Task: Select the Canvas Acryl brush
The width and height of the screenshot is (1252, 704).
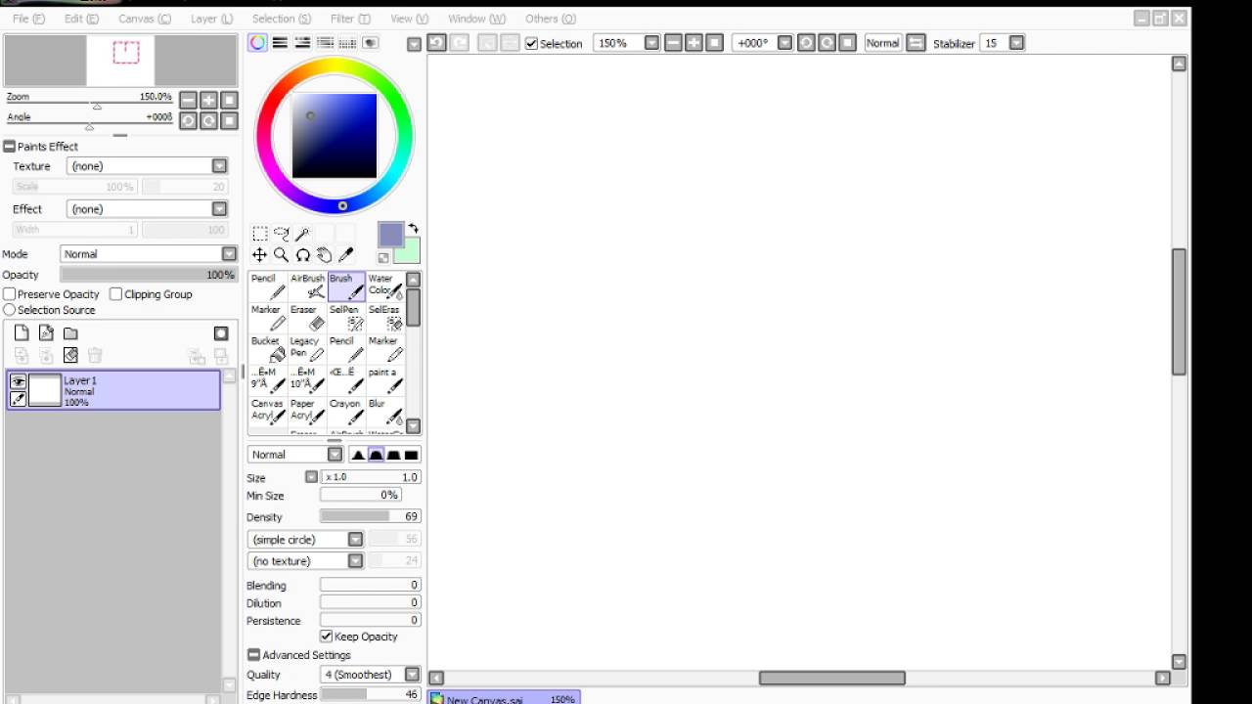Action: pyautogui.click(x=267, y=412)
